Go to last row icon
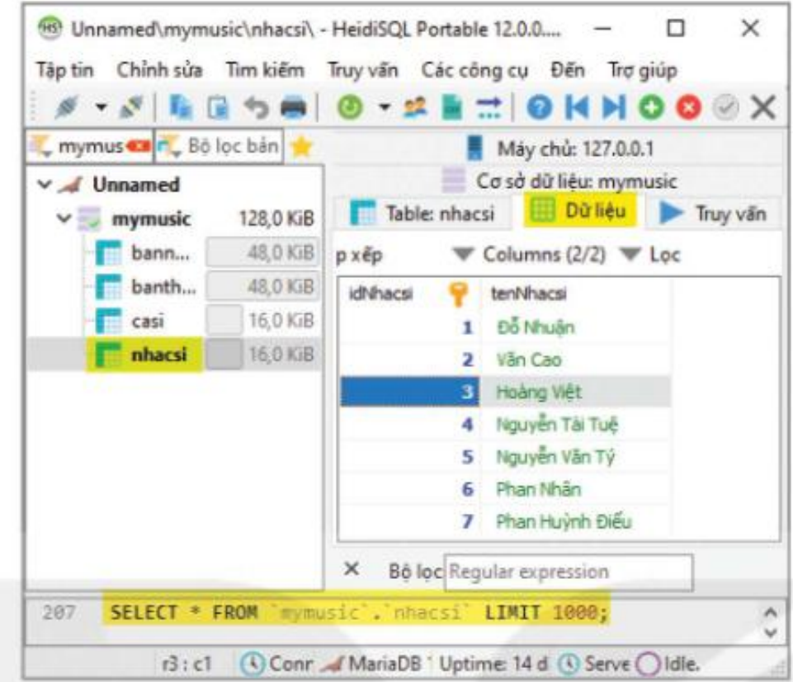This screenshot has height=682, width=793. [x=613, y=107]
